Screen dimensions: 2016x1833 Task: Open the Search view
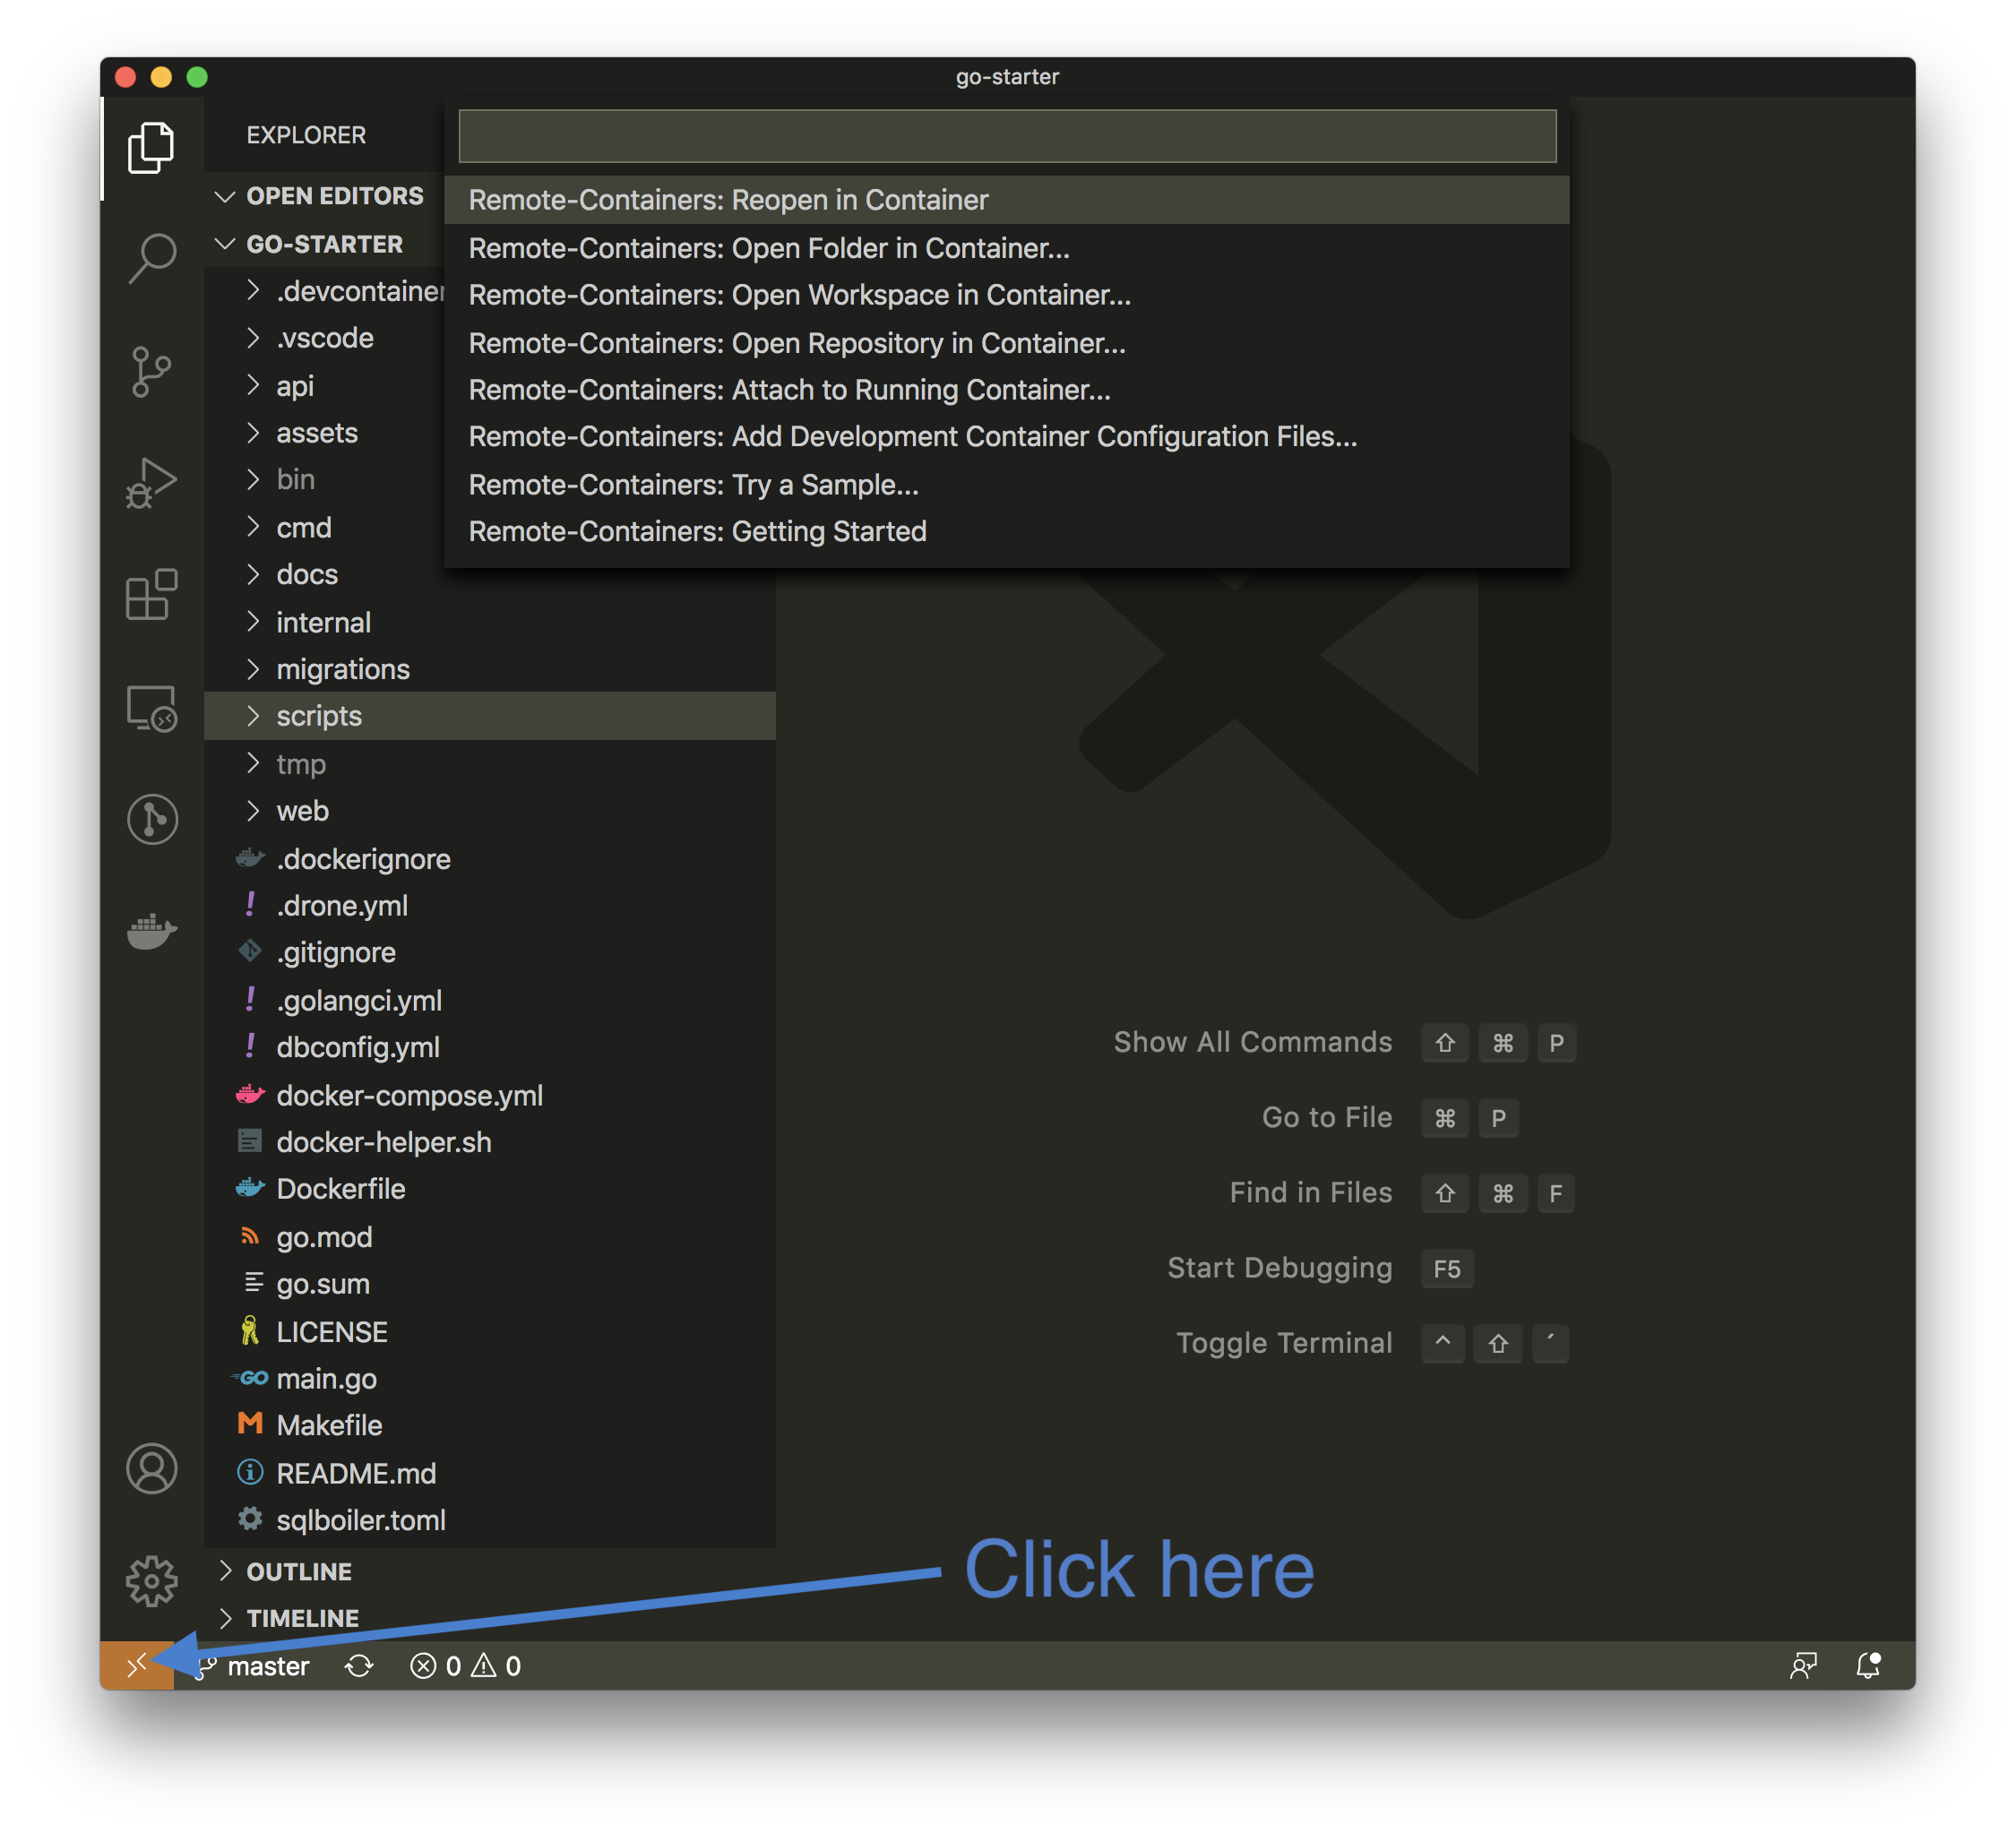[x=152, y=259]
